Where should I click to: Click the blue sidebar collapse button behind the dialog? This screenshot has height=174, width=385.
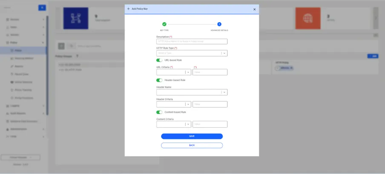pyautogui.click(x=42, y=8)
